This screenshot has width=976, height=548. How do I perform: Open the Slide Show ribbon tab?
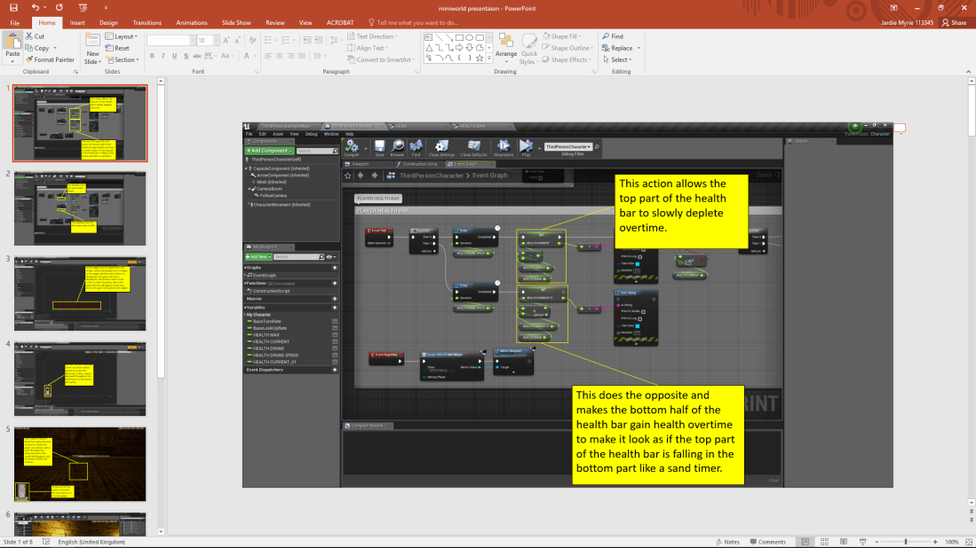pos(235,22)
